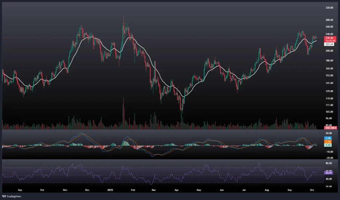Screen dimensions: 340x200
Task: Click the 80.00 level on RSI scale
Action: tap(329, 163)
